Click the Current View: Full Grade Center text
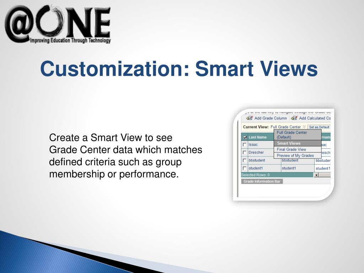 click(272, 127)
